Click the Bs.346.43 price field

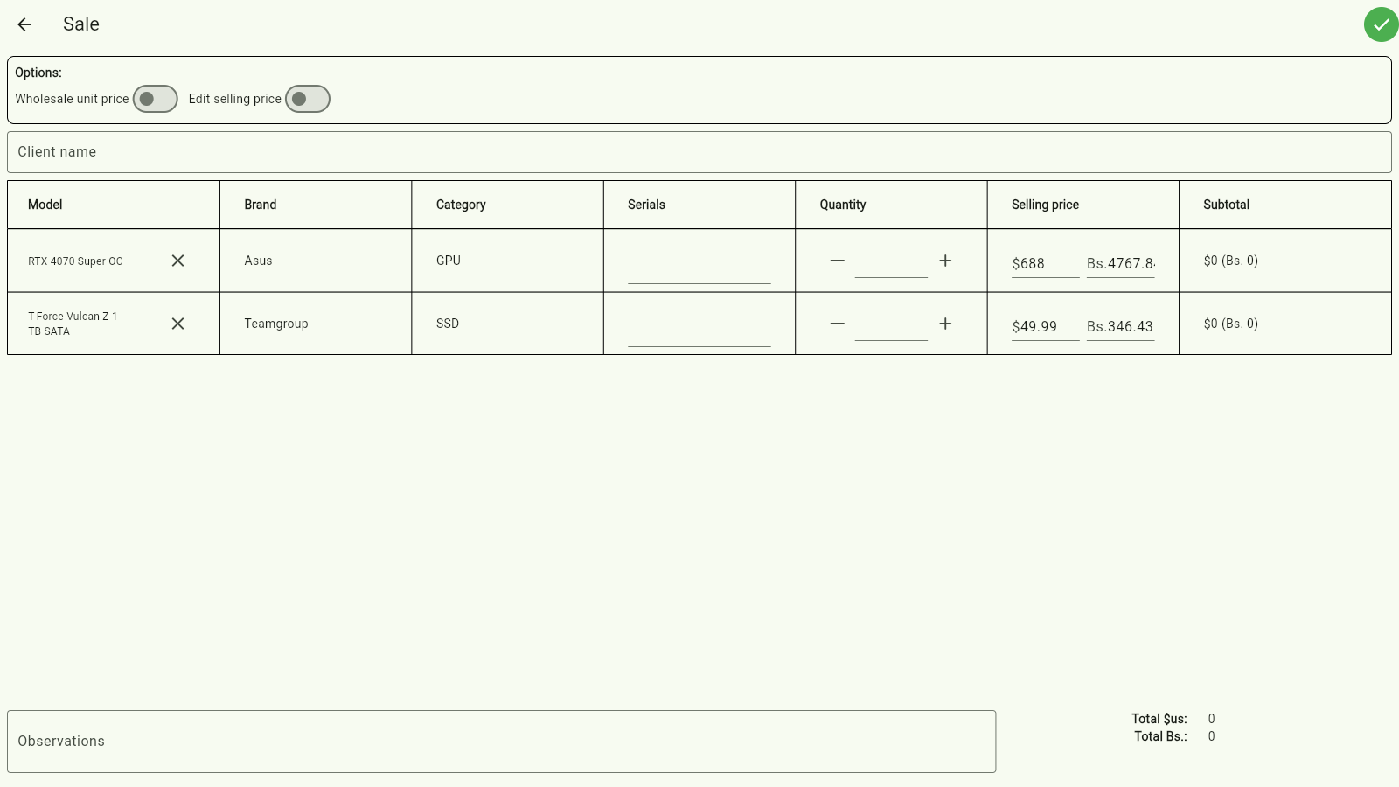tap(1120, 326)
